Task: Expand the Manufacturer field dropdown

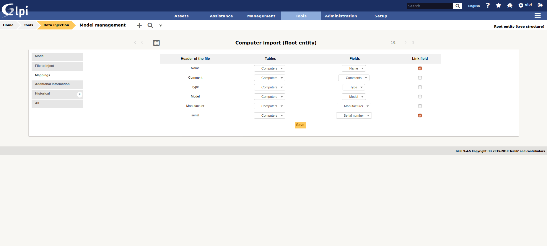Action: point(354,106)
